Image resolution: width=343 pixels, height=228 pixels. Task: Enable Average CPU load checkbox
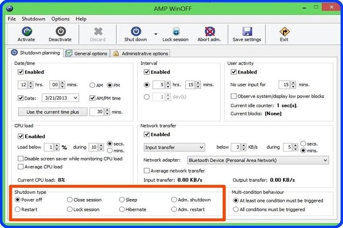click(21, 166)
